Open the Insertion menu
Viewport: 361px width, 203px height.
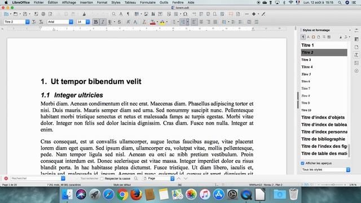tap(86, 2)
